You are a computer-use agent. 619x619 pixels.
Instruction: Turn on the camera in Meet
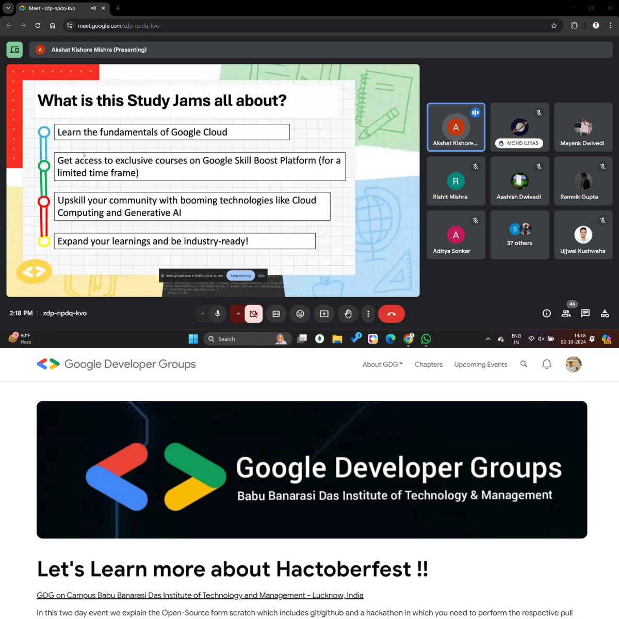[254, 314]
